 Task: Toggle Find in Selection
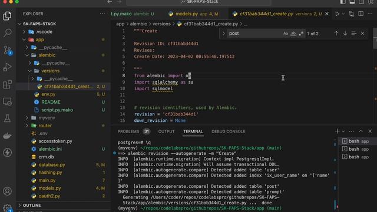point(353,34)
